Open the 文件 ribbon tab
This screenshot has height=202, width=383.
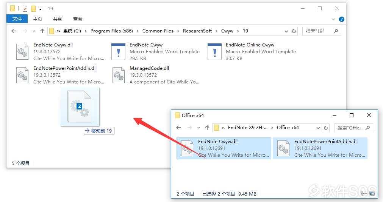click(x=17, y=19)
